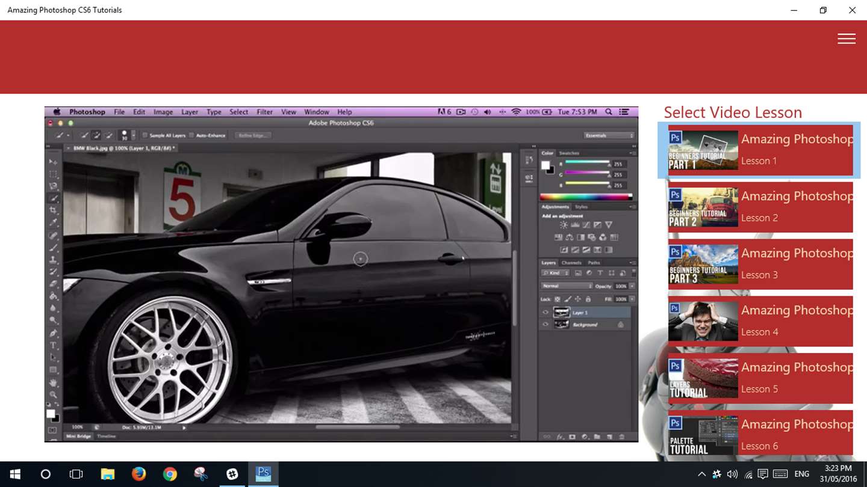The image size is (867, 487).
Task: Hide Layer 1 using its eye icon
Action: point(545,313)
